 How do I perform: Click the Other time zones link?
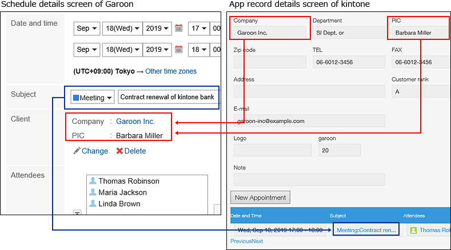tap(171, 71)
